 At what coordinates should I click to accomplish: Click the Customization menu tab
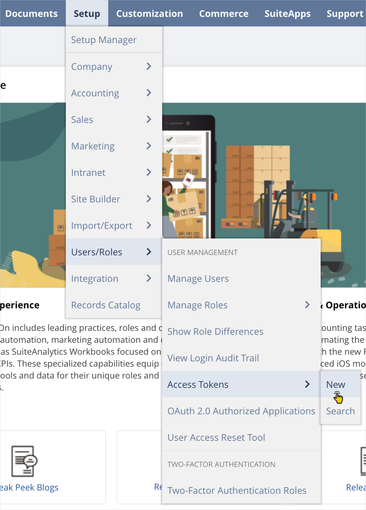click(149, 13)
